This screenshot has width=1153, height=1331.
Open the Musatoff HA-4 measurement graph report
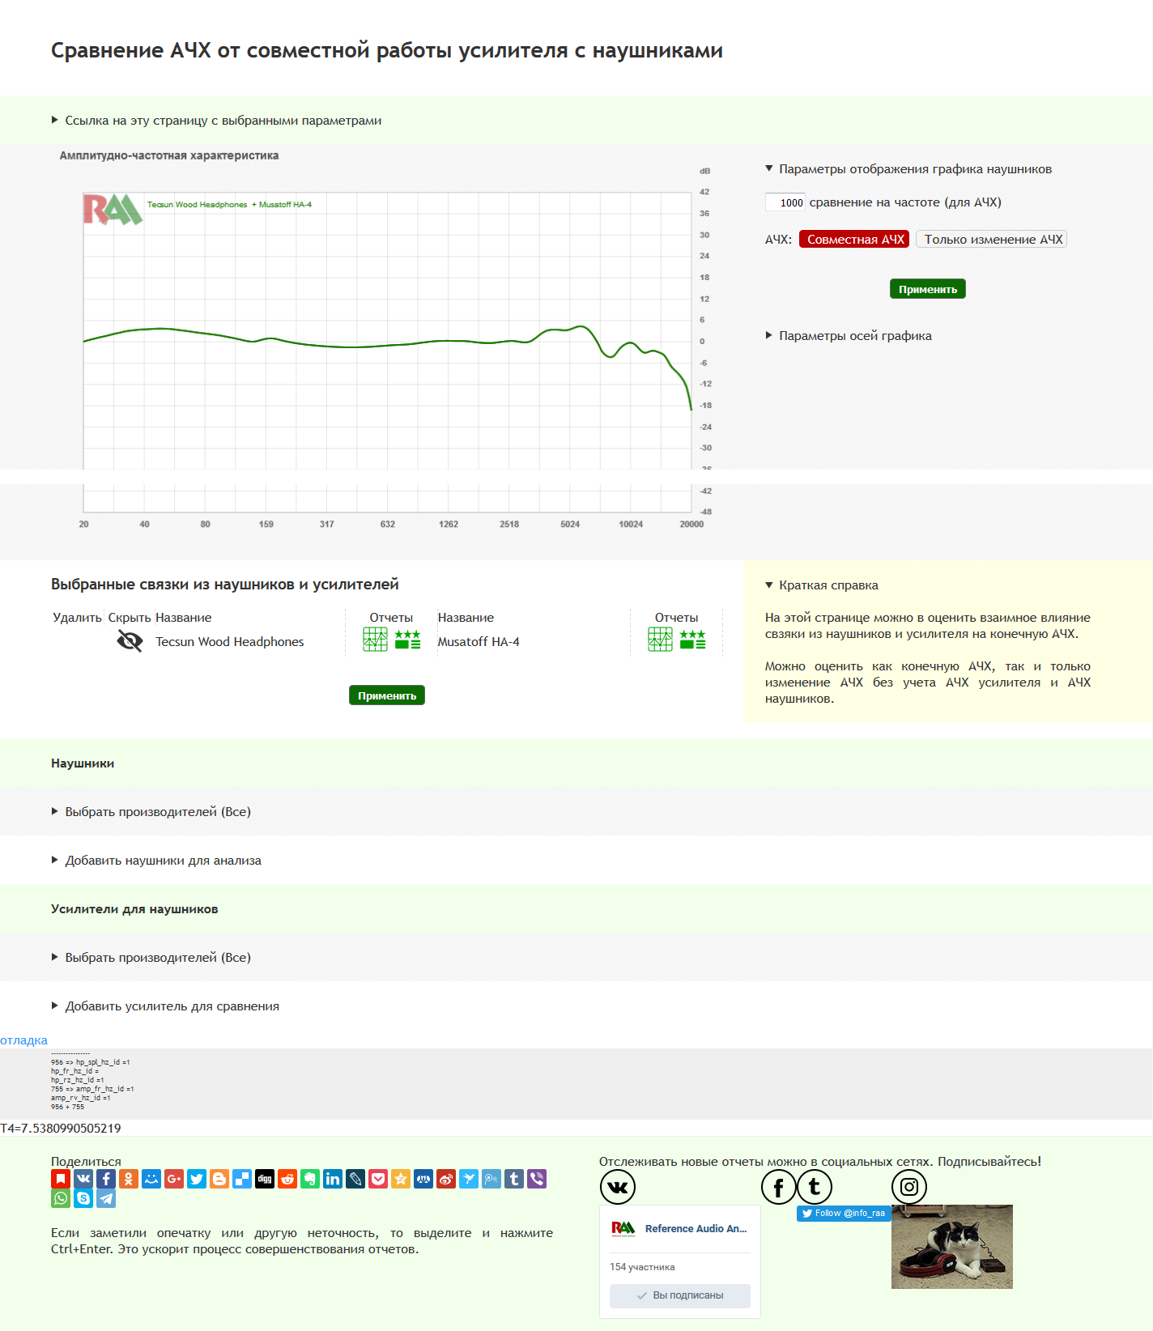660,640
